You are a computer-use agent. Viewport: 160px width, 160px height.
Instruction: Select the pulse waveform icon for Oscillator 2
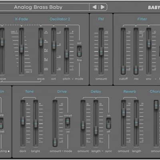[46, 60]
